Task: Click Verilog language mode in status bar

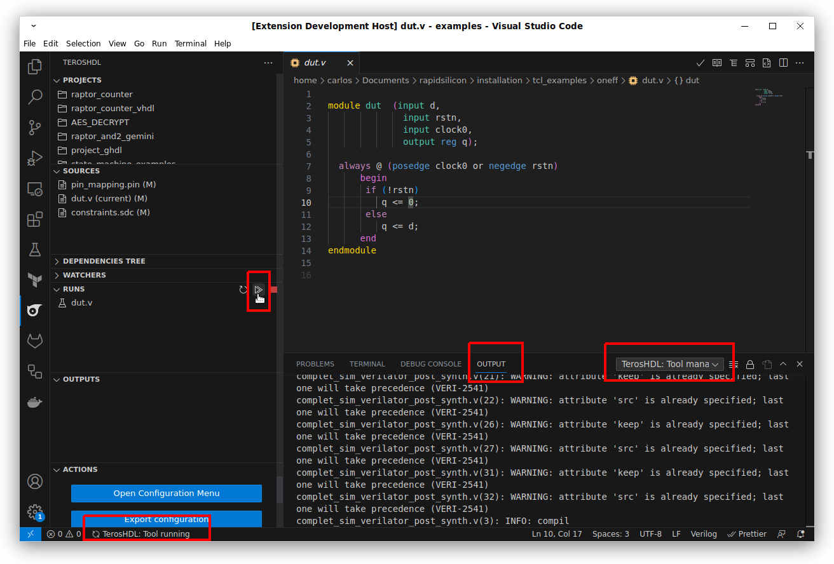Action: point(704,534)
